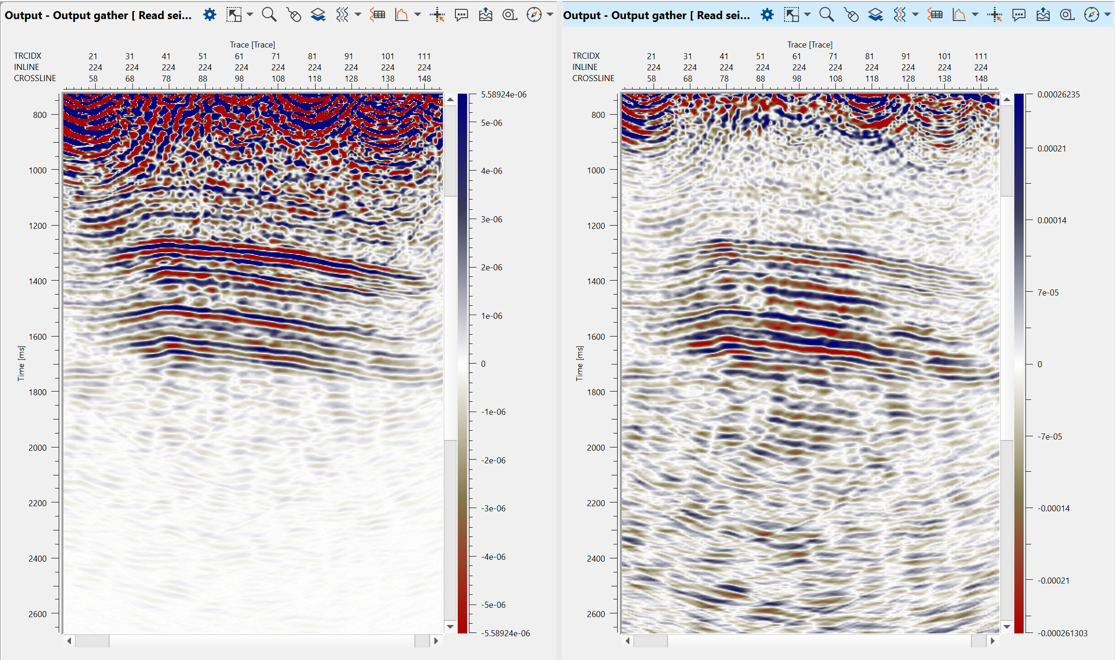The width and height of the screenshot is (1115, 660).
Task: Click the right Output gather panel title
Action: tap(656, 15)
